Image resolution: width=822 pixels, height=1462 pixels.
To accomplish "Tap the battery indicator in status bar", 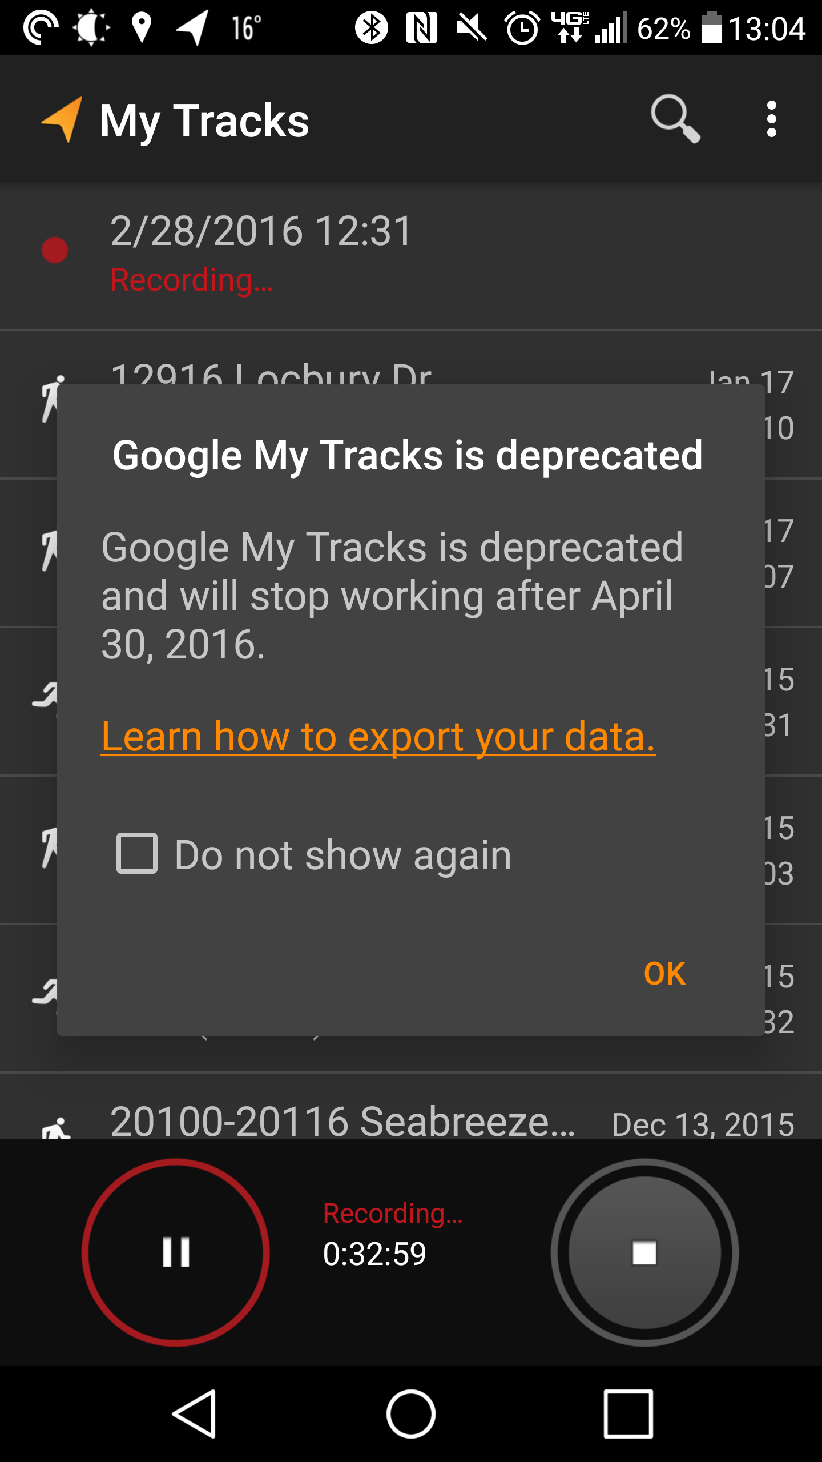I will coord(712,27).
